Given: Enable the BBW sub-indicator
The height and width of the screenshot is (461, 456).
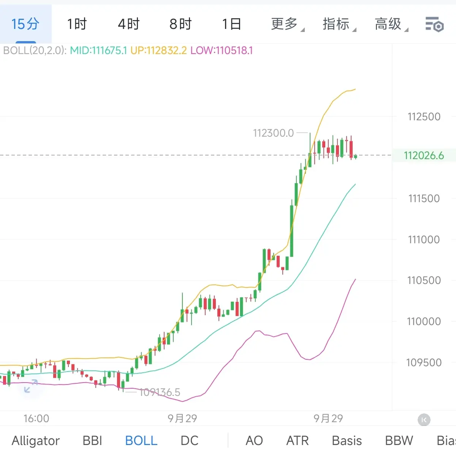Looking at the screenshot, I should coord(399,440).
